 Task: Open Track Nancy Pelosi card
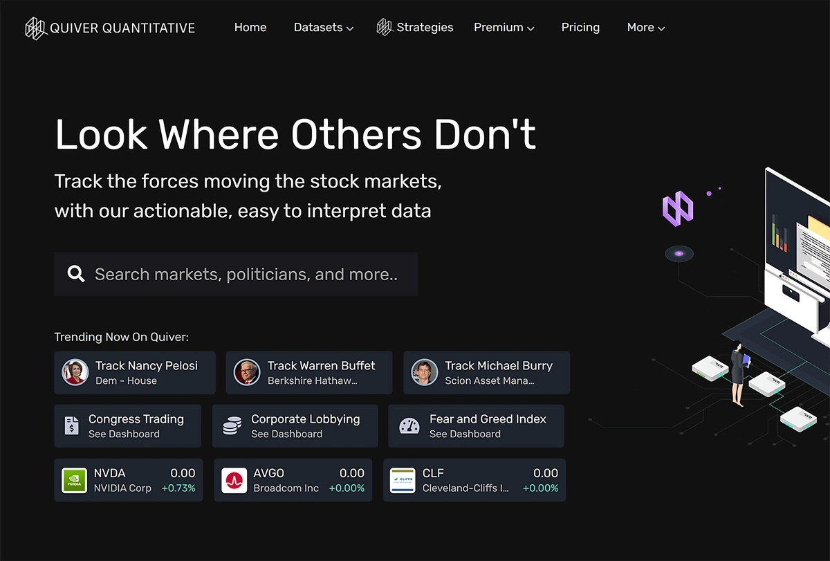click(x=146, y=372)
